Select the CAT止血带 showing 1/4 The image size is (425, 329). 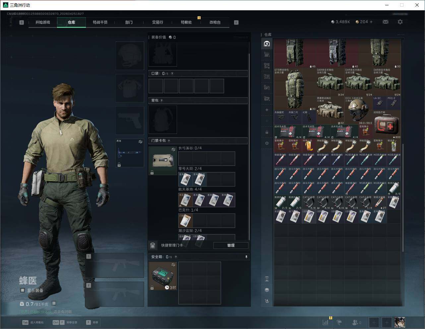[x=365, y=202]
